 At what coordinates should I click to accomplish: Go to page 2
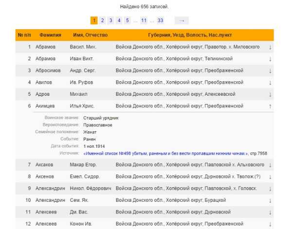tap(102, 20)
